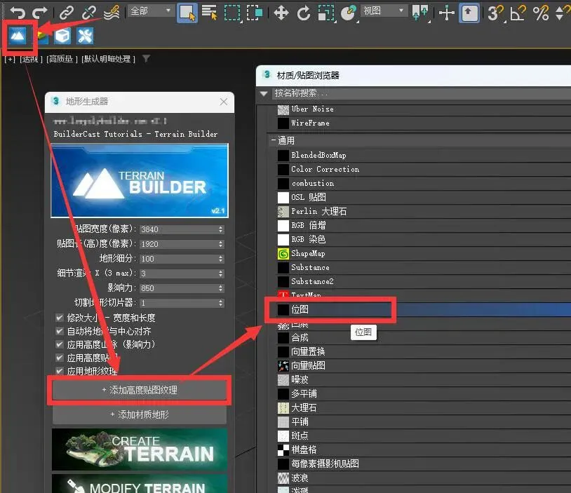Image resolution: width=571 pixels, height=493 pixels.
Task: Toggle the Angle Snap icon
Action: pos(518,13)
